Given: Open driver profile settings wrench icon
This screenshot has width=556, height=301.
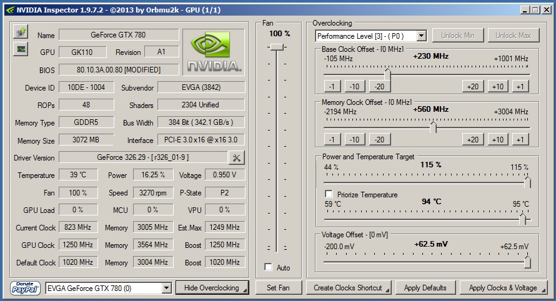Looking at the screenshot, I should click(237, 157).
